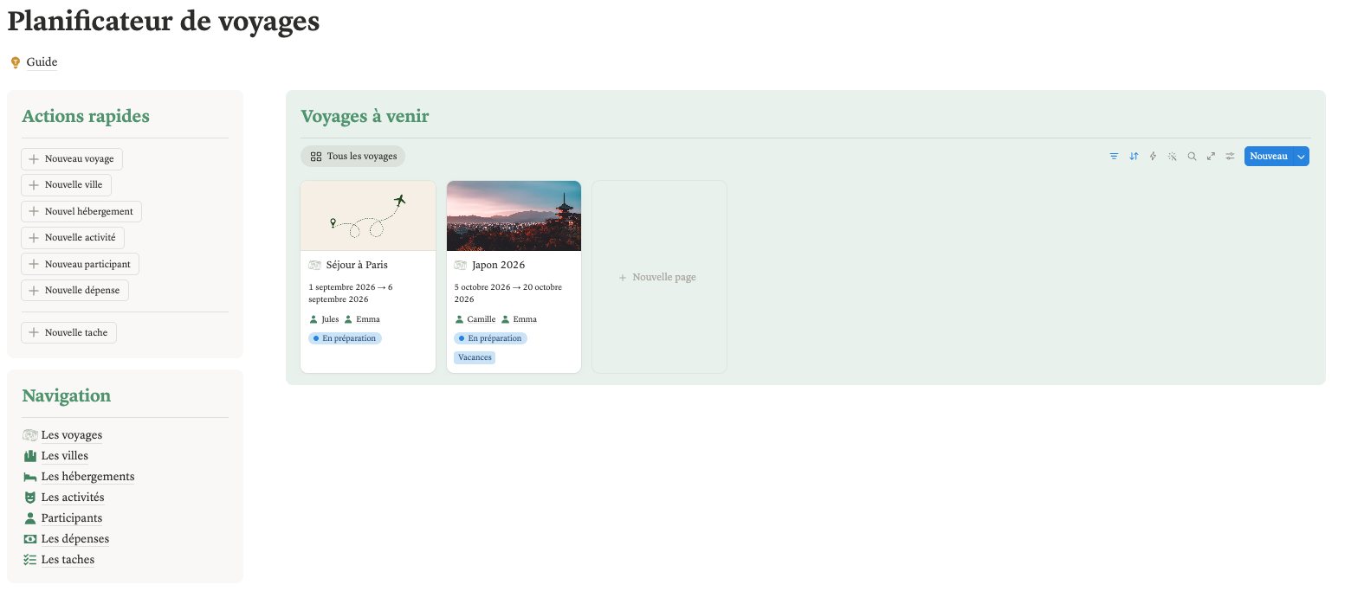The image size is (1351, 591).
Task: Click the 1 septembre 2026 date range
Action: click(351, 293)
